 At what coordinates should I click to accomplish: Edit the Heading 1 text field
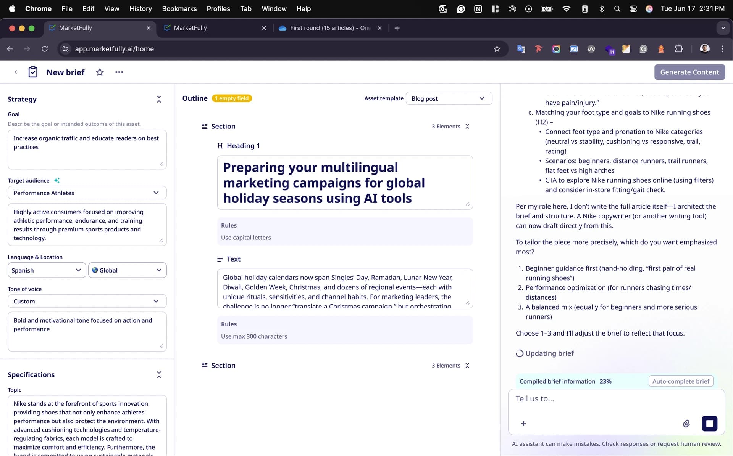(x=345, y=183)
